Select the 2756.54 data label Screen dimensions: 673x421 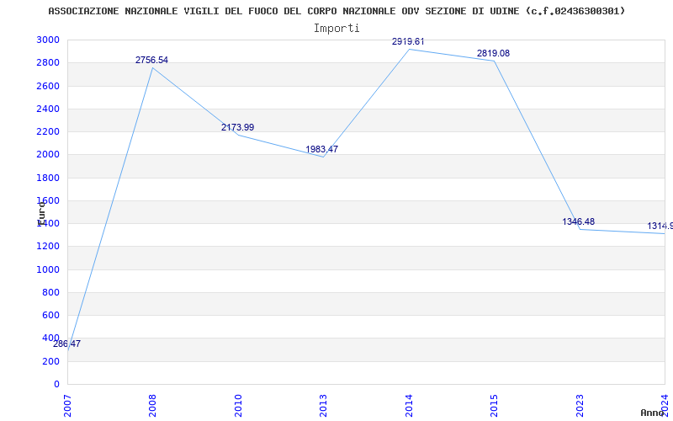[151, 60]
